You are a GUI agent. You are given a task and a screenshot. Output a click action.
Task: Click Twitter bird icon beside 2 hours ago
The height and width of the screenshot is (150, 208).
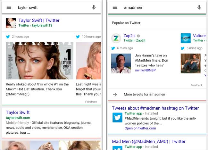tap(8, 37)
